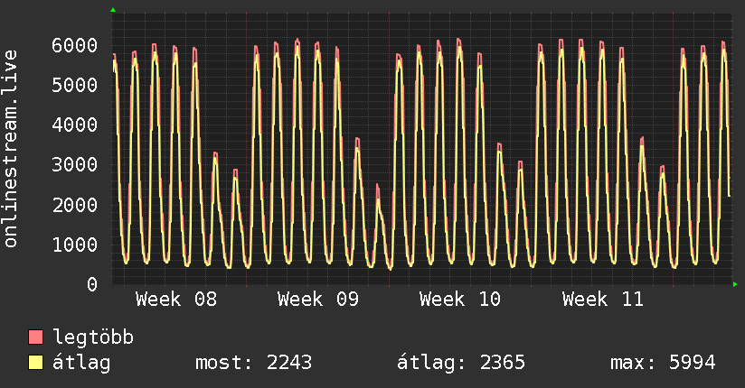Click the 3000 y-axis label
Screen dimensions: 745x388
(75, 165)
